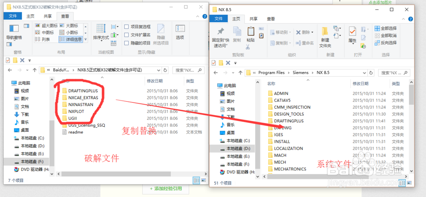This screenshot has height=197, width=426.
Task: Choose 小图标 layout in the left window
Action: click(x=69, y=33)
